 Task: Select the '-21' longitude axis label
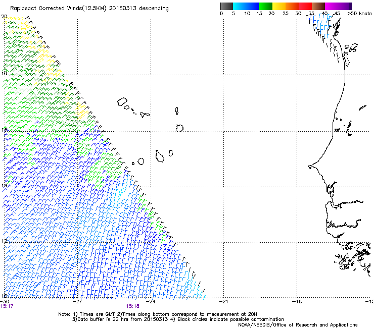coord(224,301)
